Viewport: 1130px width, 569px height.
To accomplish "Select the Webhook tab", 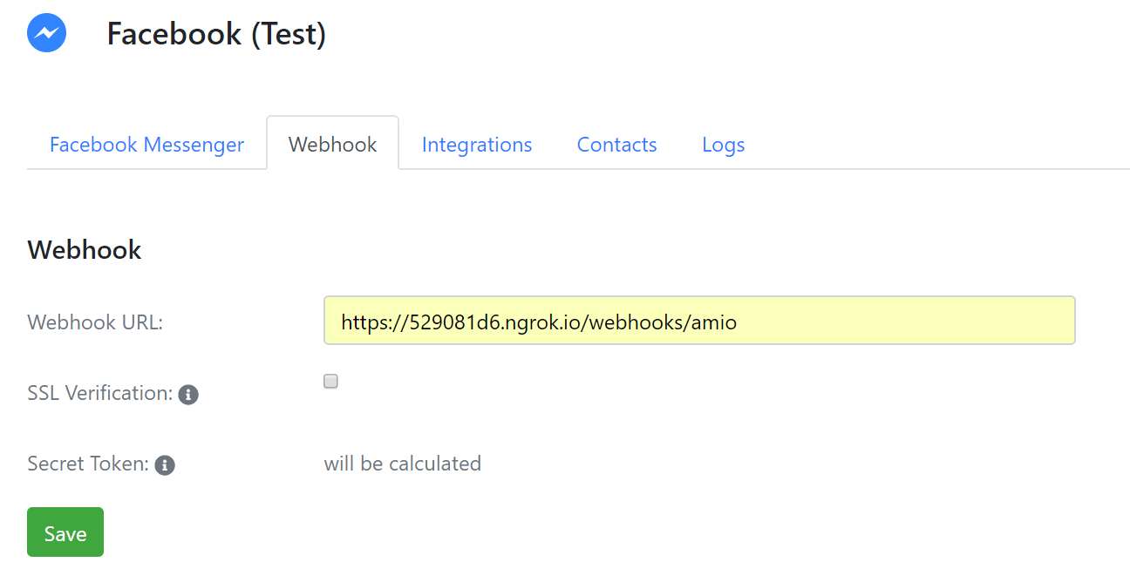I will [x=333, y=144].
